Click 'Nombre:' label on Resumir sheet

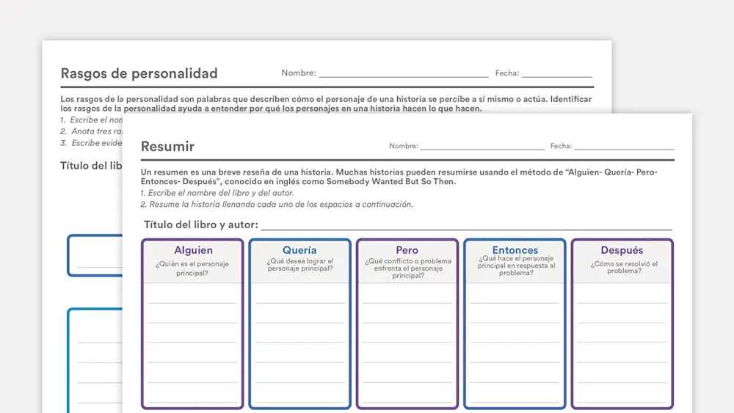click(404, 146)
